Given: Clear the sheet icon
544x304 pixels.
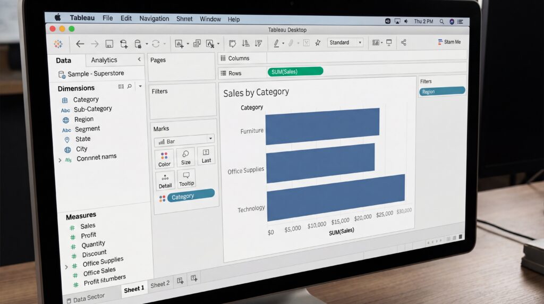Looking at the screenshot, I should 210,44.
